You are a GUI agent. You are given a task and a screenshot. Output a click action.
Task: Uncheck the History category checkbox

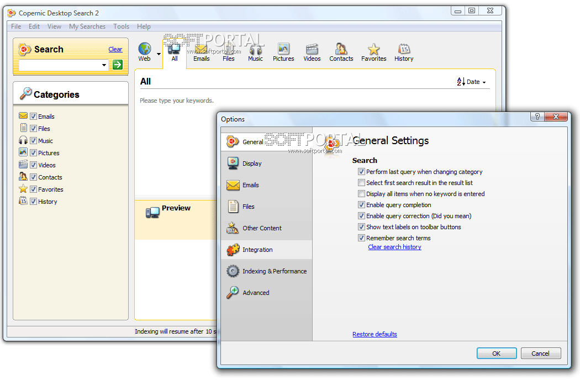[x=33, y=201]
